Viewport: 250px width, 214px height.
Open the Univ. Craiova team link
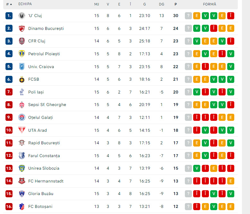point(41,67)
